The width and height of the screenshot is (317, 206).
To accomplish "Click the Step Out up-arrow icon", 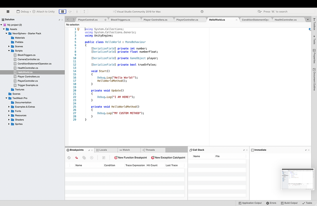I will 84,12.
